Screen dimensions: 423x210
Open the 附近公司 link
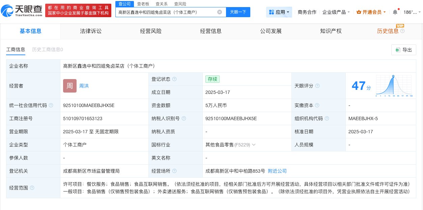pos(277,171)
